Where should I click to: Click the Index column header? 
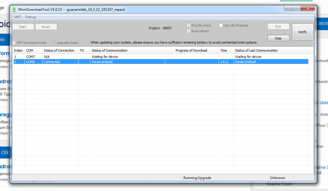(x=19, y=50)
